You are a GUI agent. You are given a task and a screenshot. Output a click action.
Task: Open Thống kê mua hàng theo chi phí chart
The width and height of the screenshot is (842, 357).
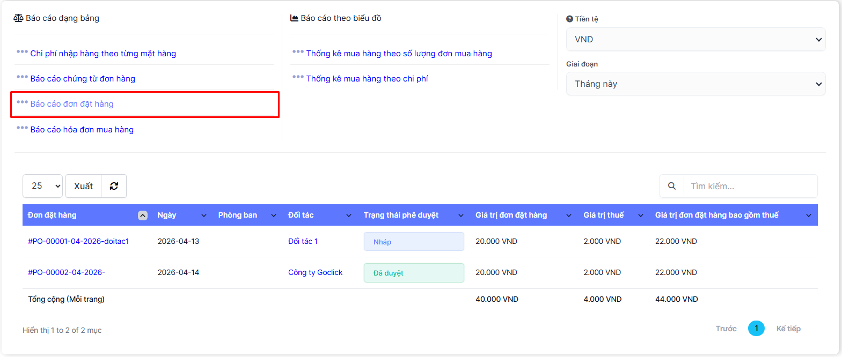[x=367, y=79]
